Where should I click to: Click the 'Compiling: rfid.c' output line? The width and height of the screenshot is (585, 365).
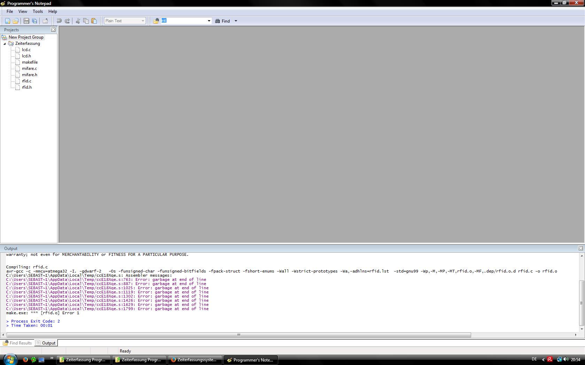[27, 267]
